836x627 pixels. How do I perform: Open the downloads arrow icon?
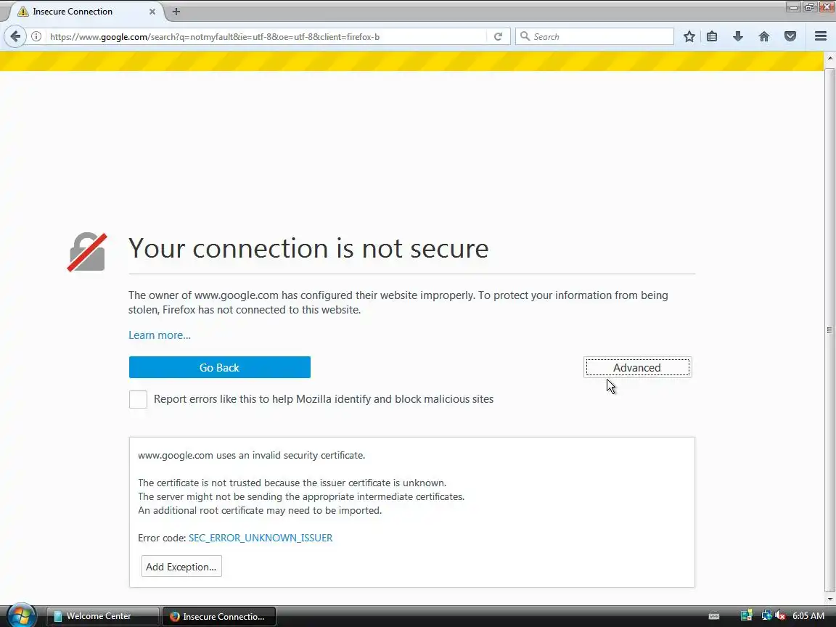[x=738, y=36]
